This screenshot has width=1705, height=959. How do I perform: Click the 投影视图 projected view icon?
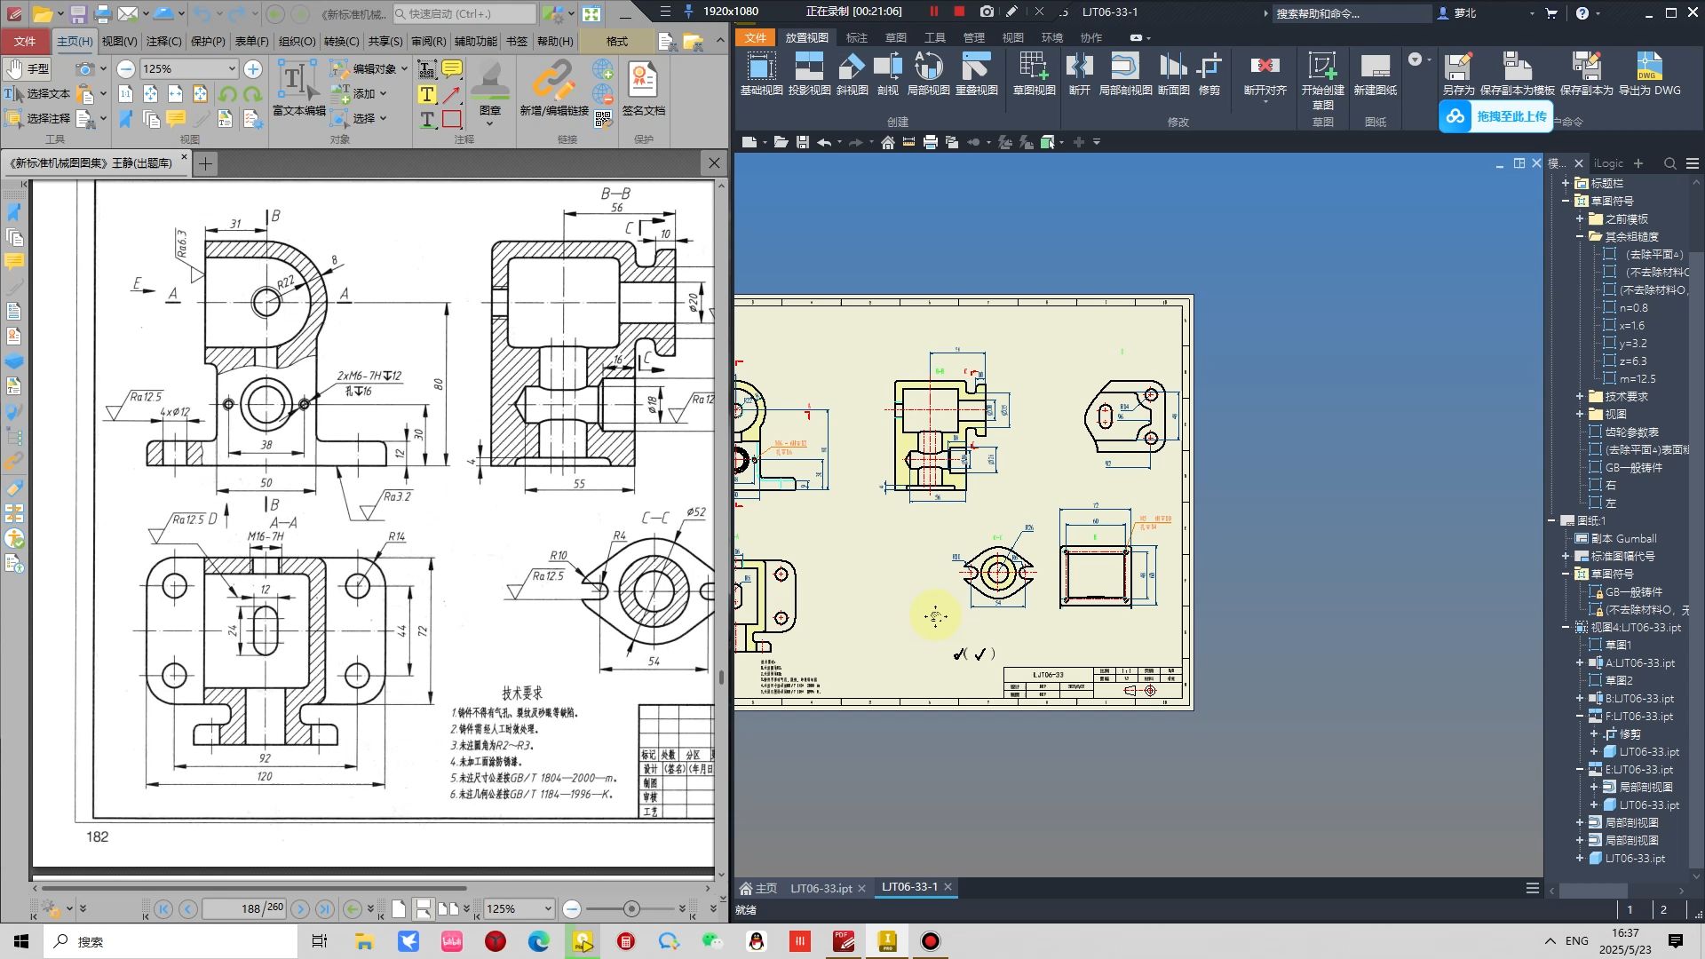(x=809, y=74)
